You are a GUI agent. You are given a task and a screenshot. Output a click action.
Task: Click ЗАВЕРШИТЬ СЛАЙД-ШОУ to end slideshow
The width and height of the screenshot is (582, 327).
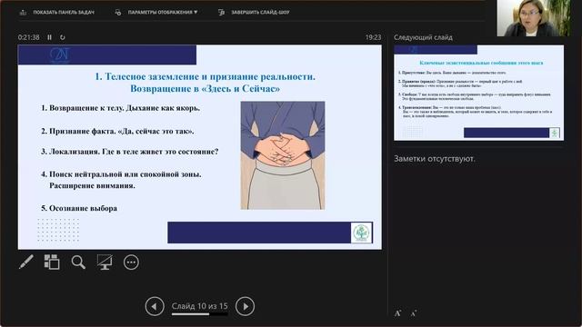[x=255, y=12]
